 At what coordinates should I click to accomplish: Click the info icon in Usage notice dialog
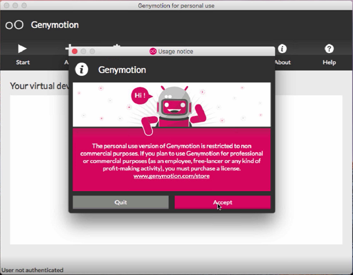82,69
